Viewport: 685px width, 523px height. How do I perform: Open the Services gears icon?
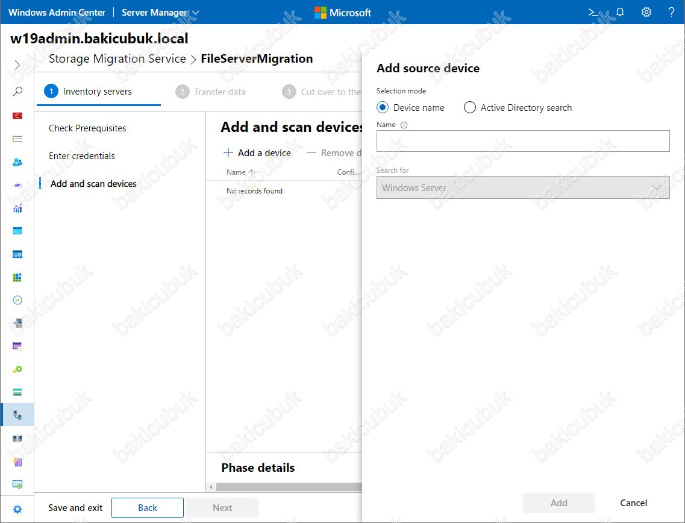click(17, 369)
